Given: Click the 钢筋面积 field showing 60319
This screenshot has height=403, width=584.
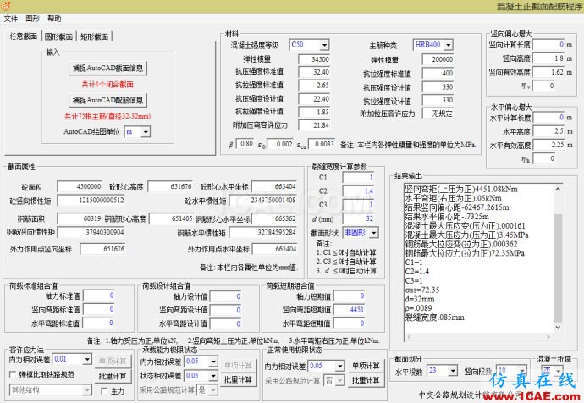Looking at the screenshot, I should [80, 218].
